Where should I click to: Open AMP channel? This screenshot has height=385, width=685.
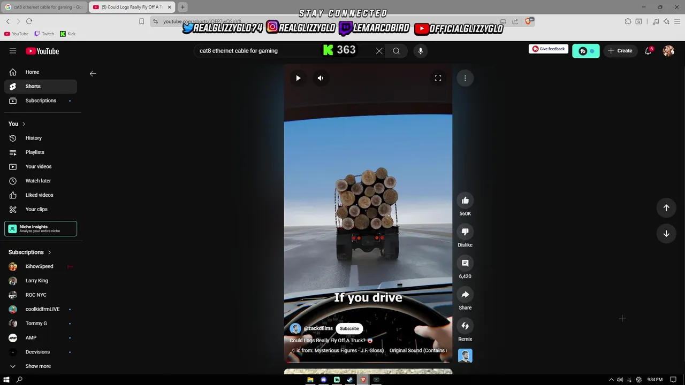click(x=41, y=337)
